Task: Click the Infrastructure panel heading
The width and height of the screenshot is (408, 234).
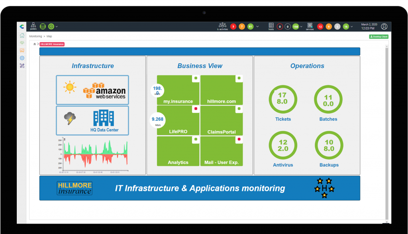Action: 92,66
